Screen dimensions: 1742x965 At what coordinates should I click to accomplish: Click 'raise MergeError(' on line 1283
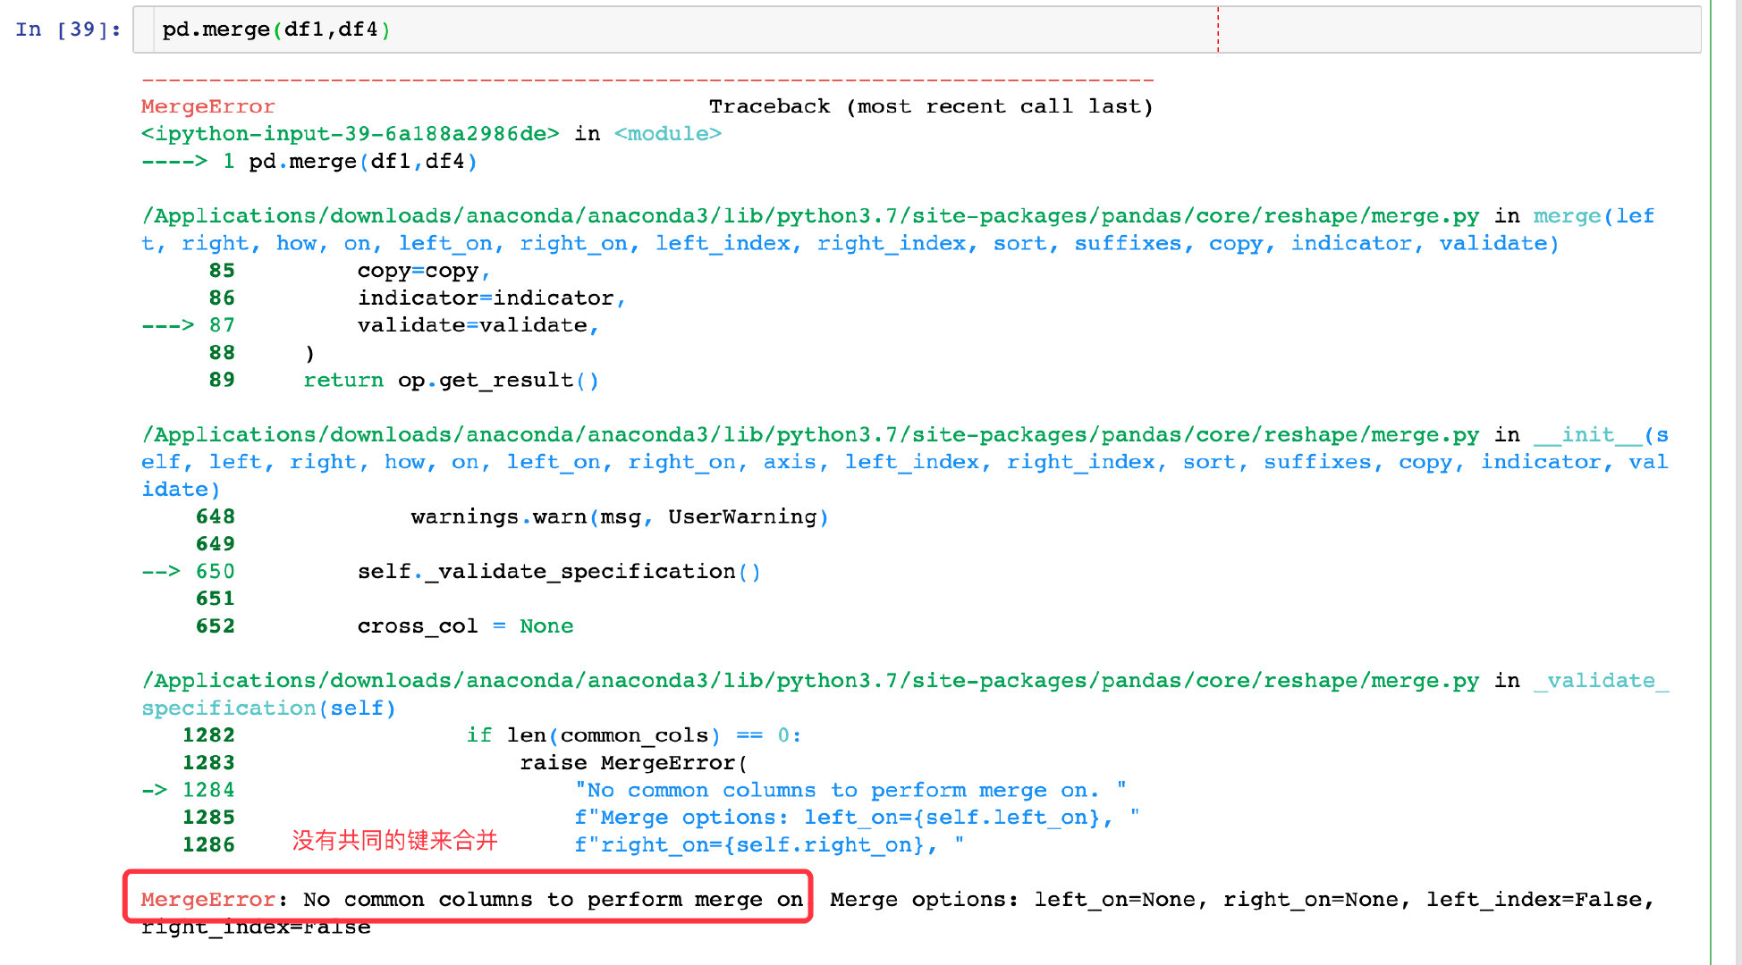(633, 763)
